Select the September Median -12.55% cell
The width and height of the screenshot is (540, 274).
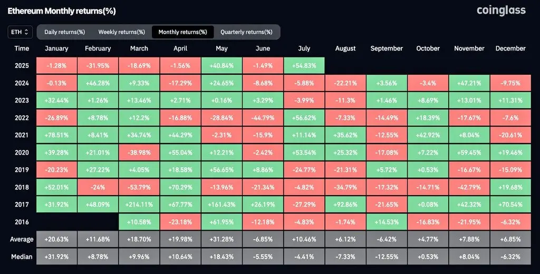(x=387, y=257)
